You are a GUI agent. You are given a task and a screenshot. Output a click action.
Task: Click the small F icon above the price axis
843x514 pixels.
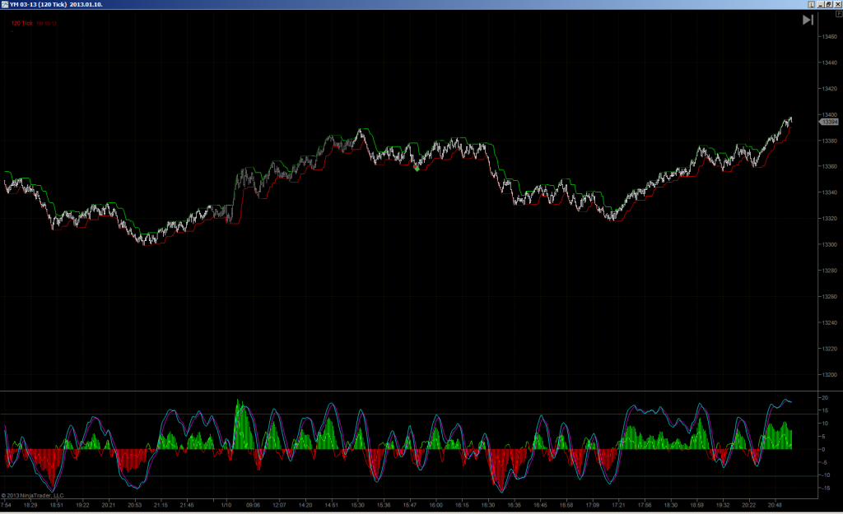[x=839, y=14]
